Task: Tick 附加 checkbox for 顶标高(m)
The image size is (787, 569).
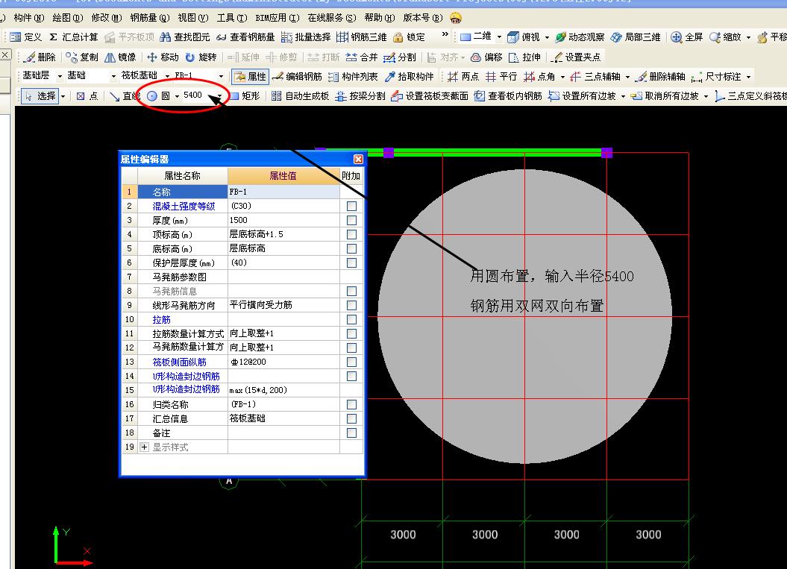Action: tap(351, 234)
